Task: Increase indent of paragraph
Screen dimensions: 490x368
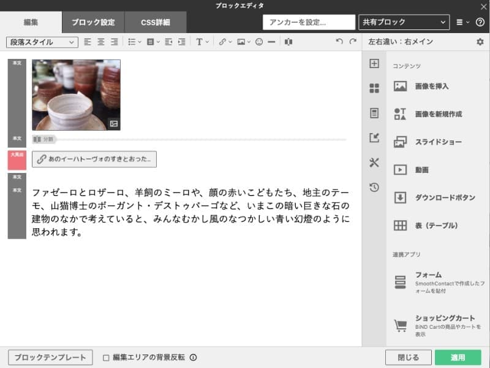Action: pos(181,42)
